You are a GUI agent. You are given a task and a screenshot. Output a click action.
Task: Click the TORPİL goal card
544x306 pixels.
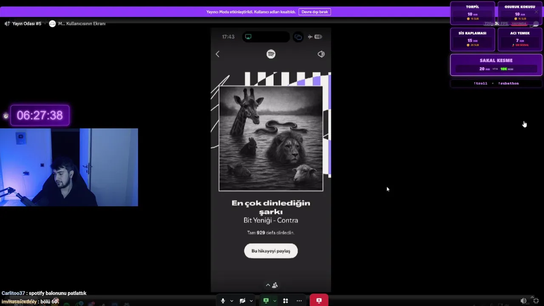(472, 13)
